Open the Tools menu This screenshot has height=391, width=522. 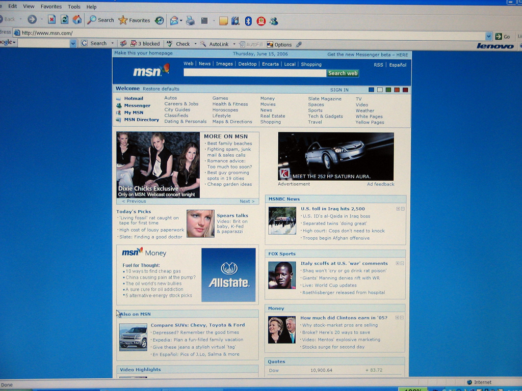click(x=74, y=7)
